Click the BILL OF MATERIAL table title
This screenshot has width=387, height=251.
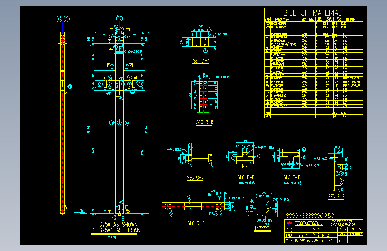312,13
